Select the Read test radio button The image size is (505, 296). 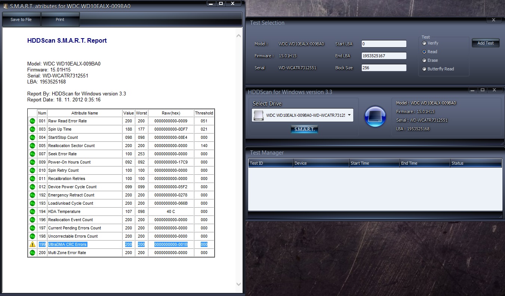pyautogui.click(x=424, y=52)
